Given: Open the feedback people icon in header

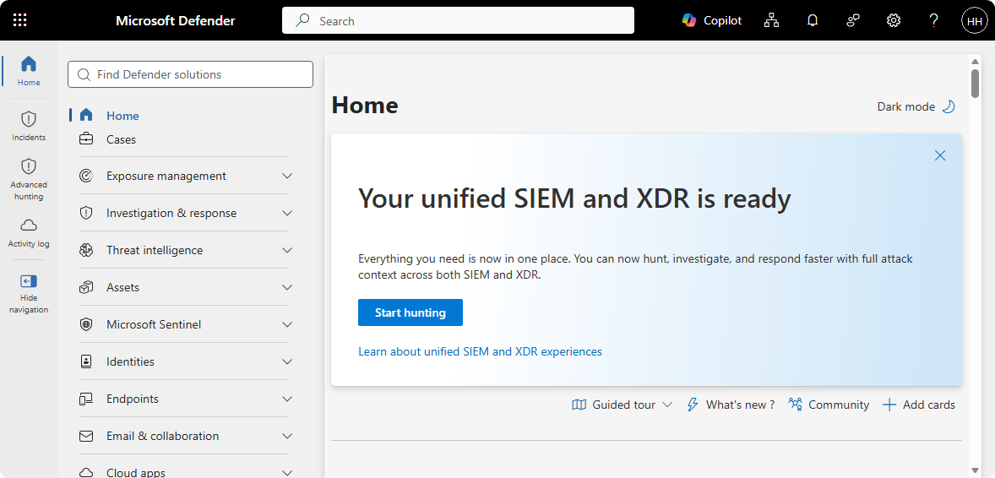Looking at the screenshot, I should (x=853, y=20).
